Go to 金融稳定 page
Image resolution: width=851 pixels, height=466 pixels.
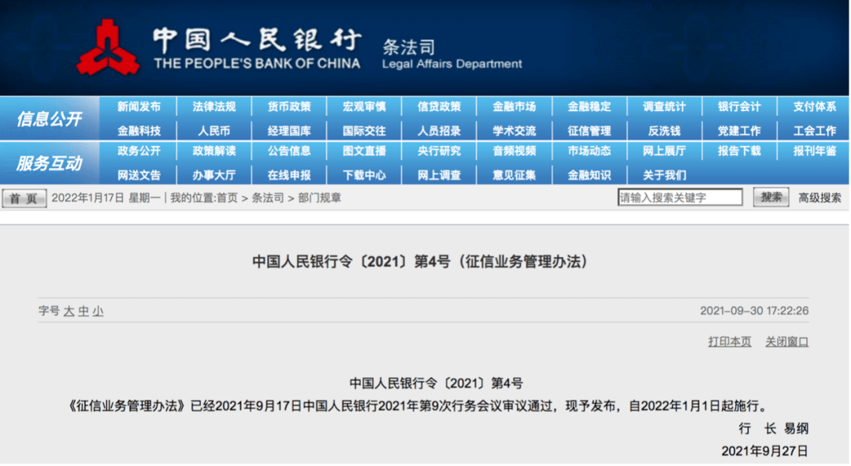[589, 106]
